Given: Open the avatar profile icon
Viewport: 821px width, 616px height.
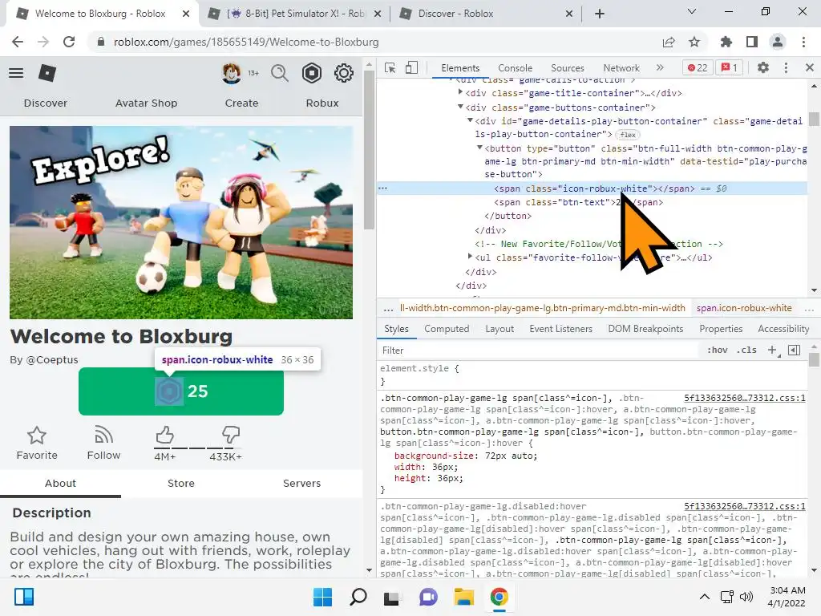Looking at the screenshot, I should [x=232, y=73].
